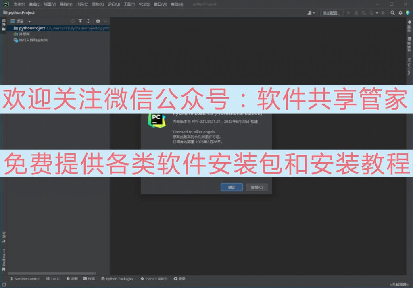
Task: Open the TODO tool tab
Action: [54, 279]
